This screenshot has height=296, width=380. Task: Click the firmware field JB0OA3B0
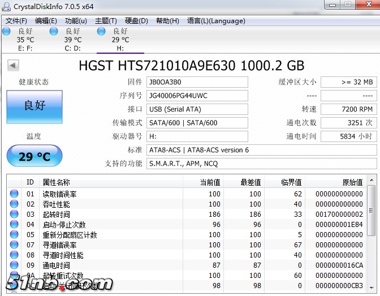pos(197,82)
